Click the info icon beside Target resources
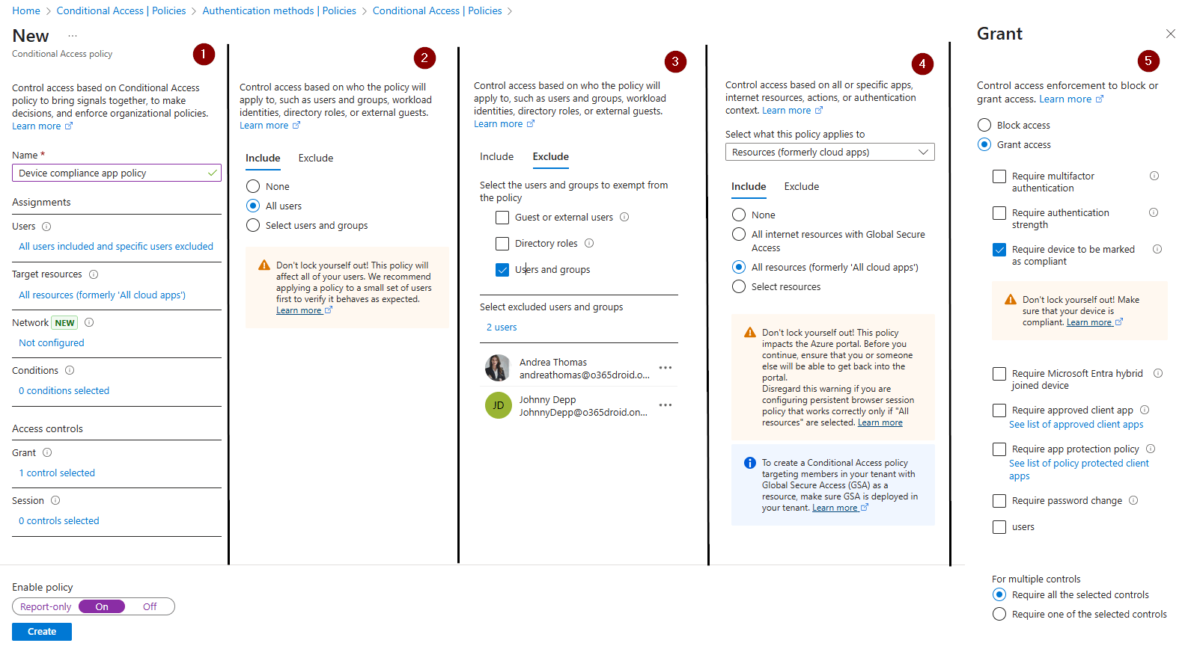The height and width of the screenshot is (646, 1194). coord(94,274)
